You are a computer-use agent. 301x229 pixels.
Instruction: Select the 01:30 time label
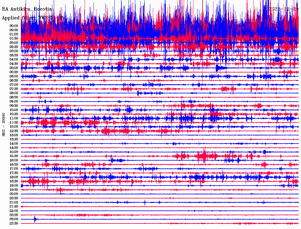[14, 38]
